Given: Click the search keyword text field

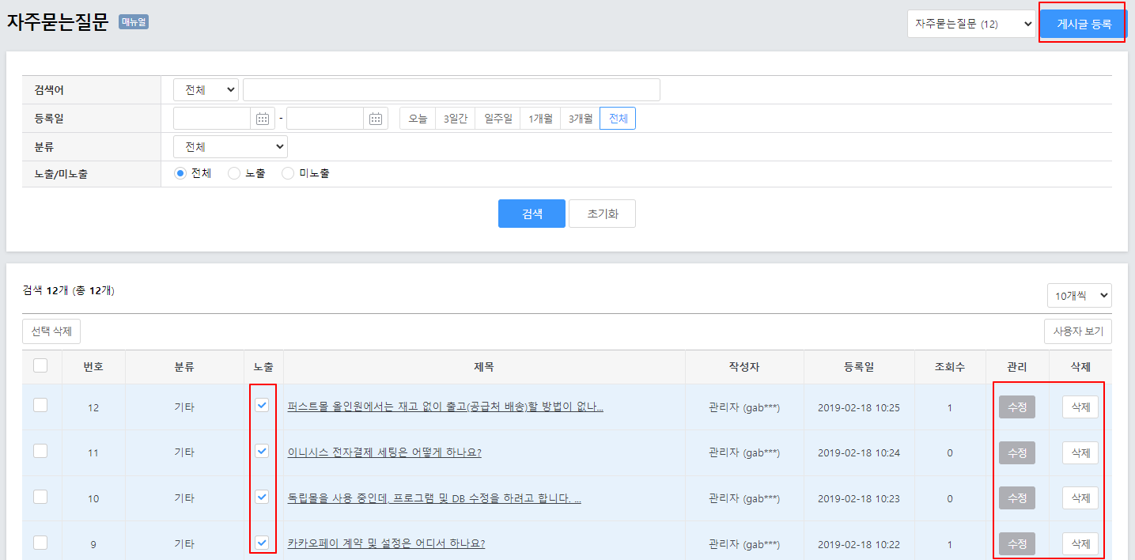Looking at the screenshot, I should [x=451, y=90].
